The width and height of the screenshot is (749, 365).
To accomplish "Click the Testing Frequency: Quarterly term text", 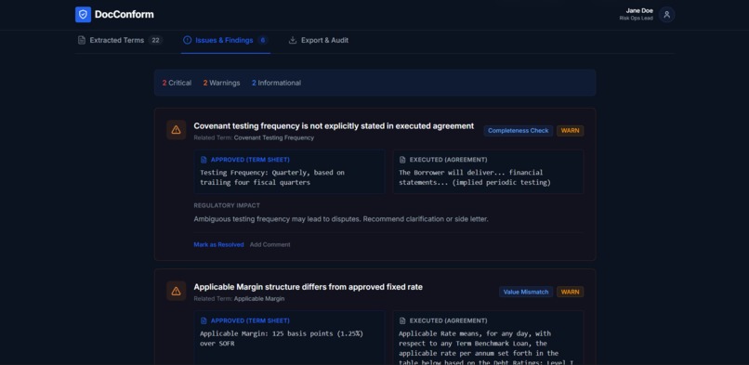I will pyautogui.click(x=272, y=177).
